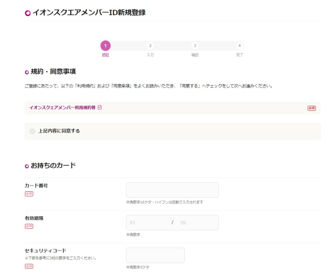The width and height of the screenshot is (331, 275).
Task: Click the 必須 badge under 有効期限
Action: (29, 226)
